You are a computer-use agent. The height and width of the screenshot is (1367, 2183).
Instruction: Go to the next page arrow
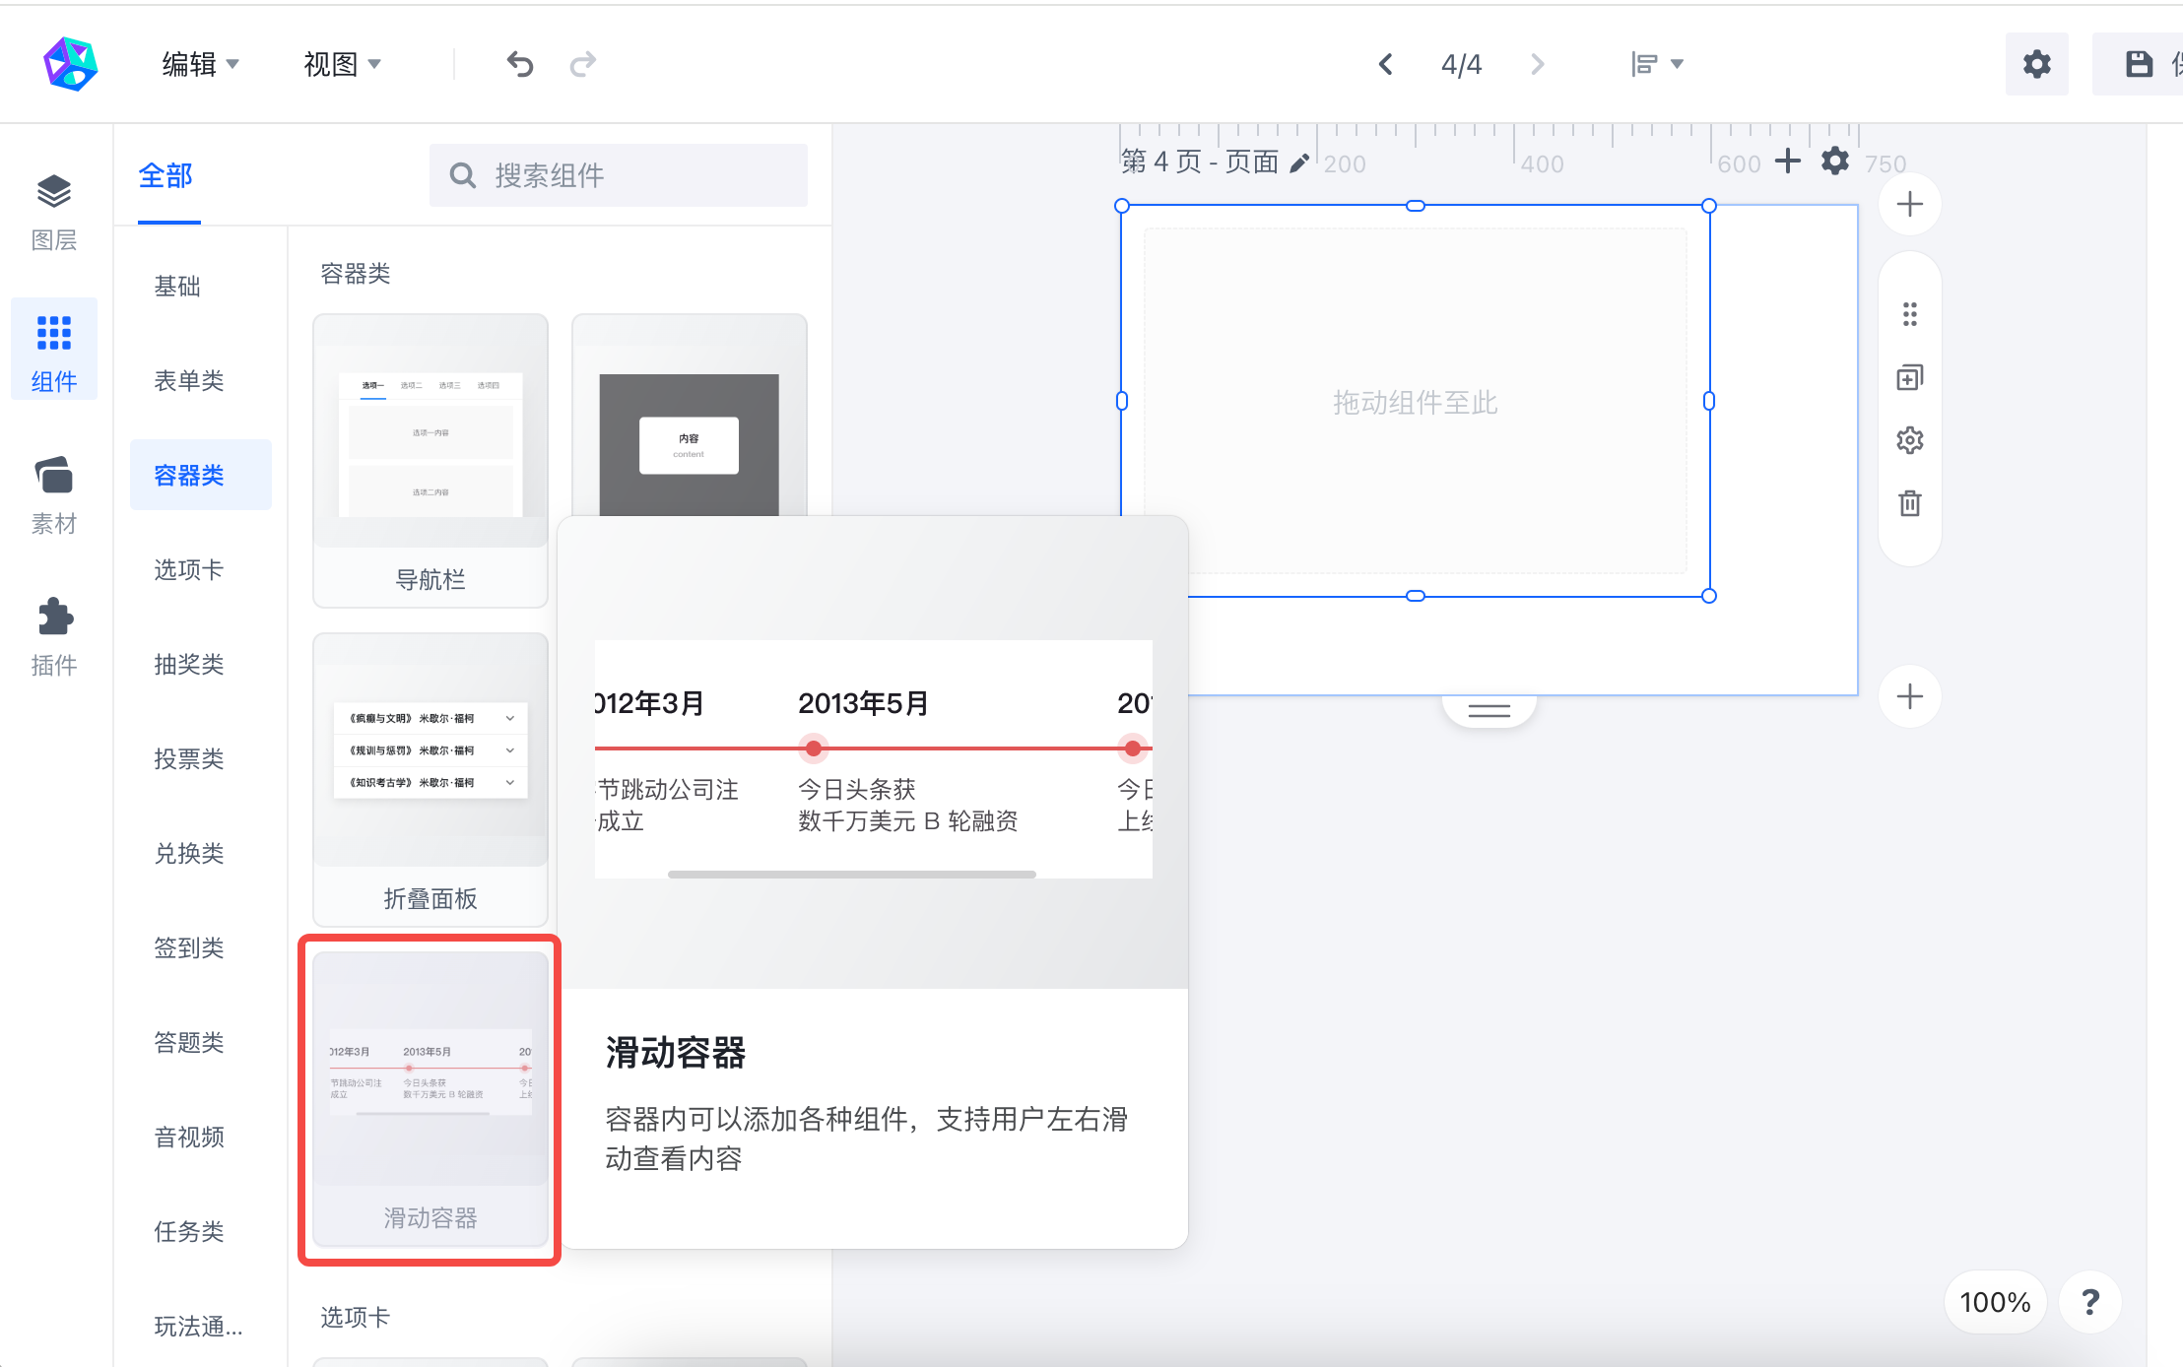point(1538,64)
